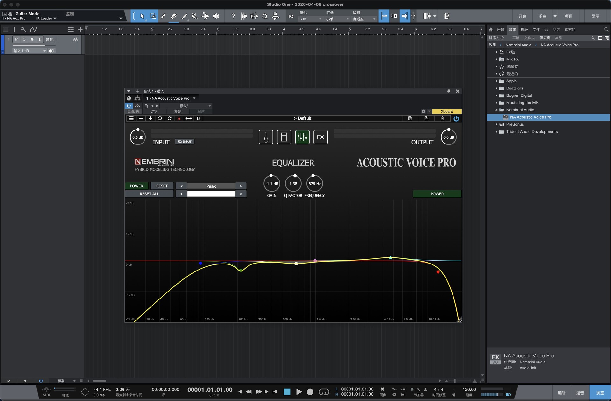The height and width of the screenshot is (401, 611).
Task: Select the guitar module icon in Acoustic Voice Pro
Action: point(266,137)
